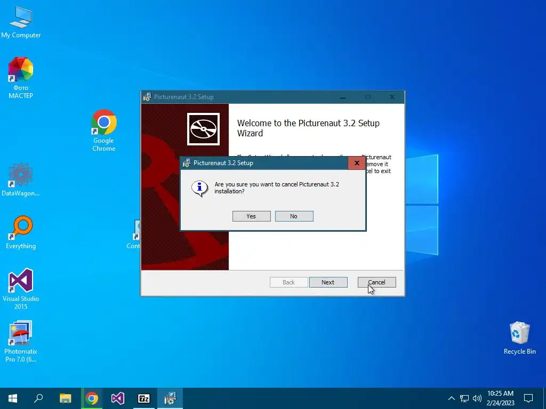The image size is (546, 409).
Task: Select the Picturenaut installer taskbar icon
Action: click(170, 398)
